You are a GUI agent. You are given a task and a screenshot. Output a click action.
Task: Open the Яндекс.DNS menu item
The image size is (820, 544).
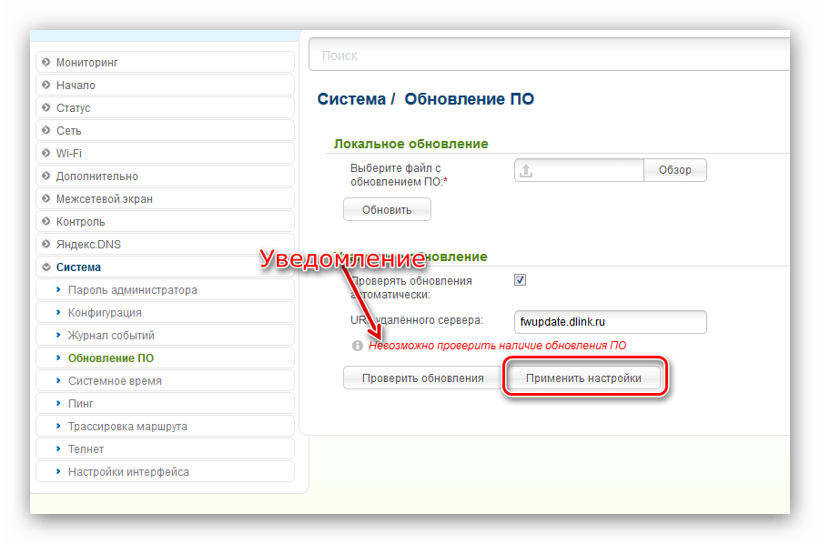[165, 244]
